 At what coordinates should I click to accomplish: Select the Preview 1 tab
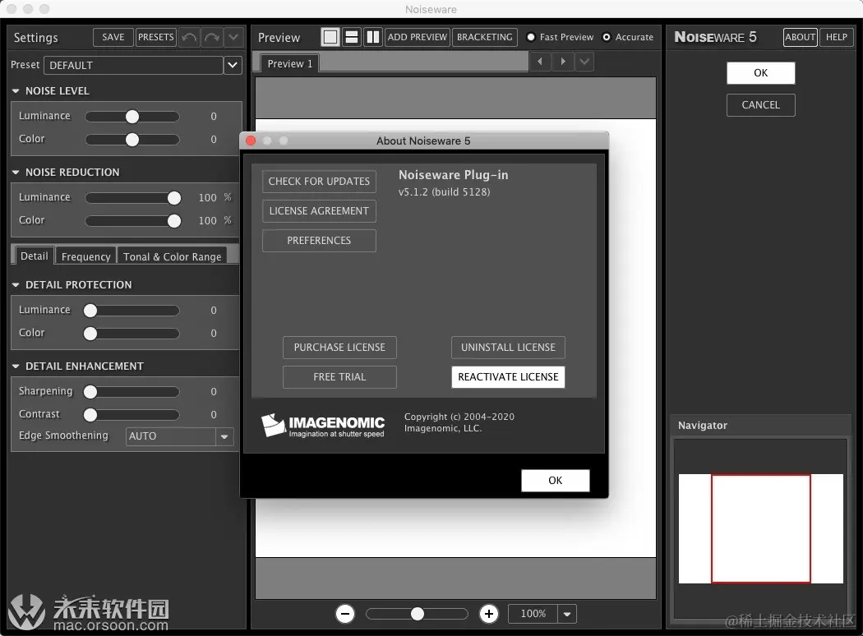(x=289, y=63)
